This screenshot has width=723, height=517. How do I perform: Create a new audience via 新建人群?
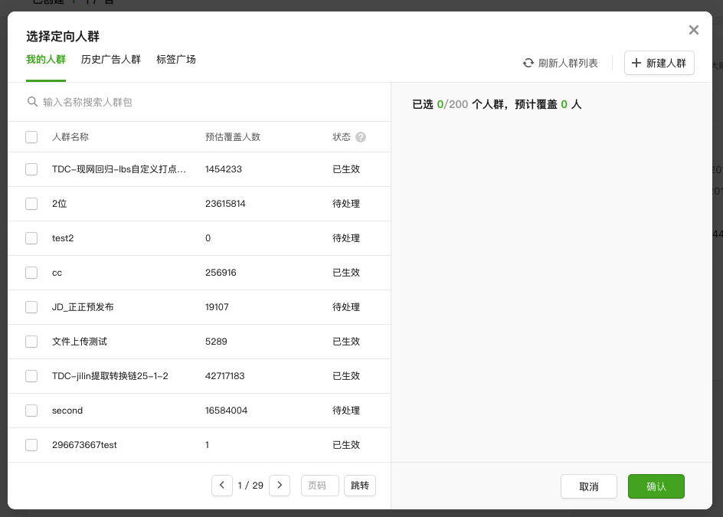(659, 63)
